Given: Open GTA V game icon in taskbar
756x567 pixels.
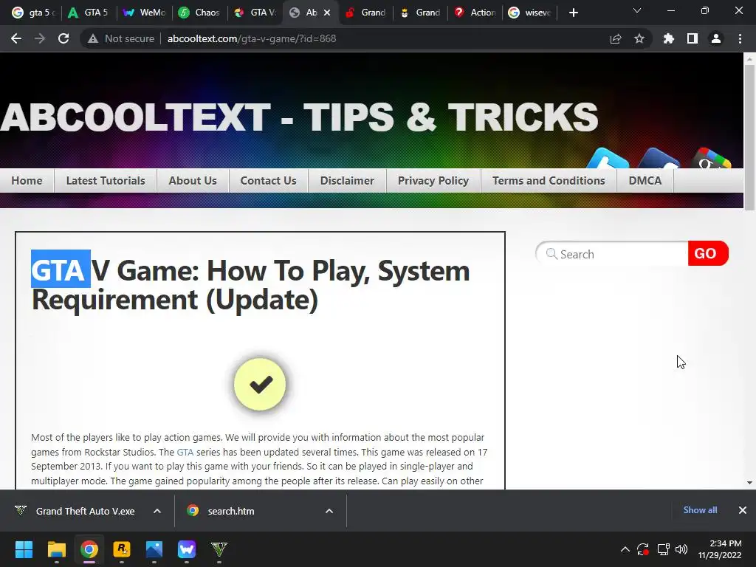Looking at the screenshot, I should click(219, 549).
